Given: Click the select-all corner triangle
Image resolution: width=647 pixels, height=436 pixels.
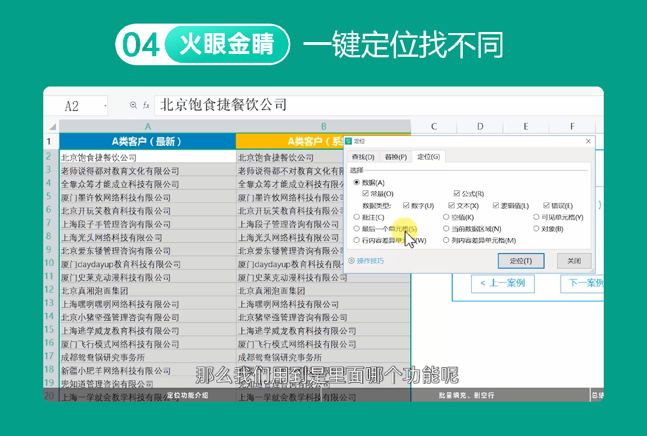Looking at the screenshot, I should pyautogui.click(x=52, y=126).
